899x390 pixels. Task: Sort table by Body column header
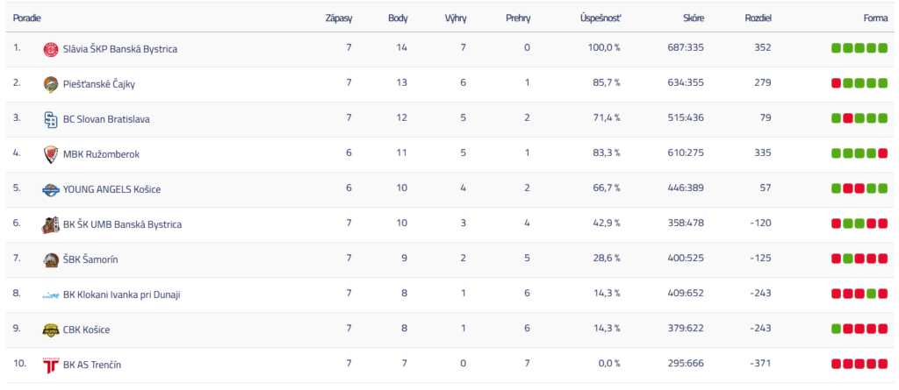coord(398,18)
